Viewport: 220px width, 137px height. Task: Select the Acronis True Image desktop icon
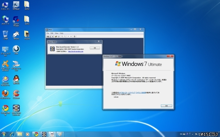[16, 66]
